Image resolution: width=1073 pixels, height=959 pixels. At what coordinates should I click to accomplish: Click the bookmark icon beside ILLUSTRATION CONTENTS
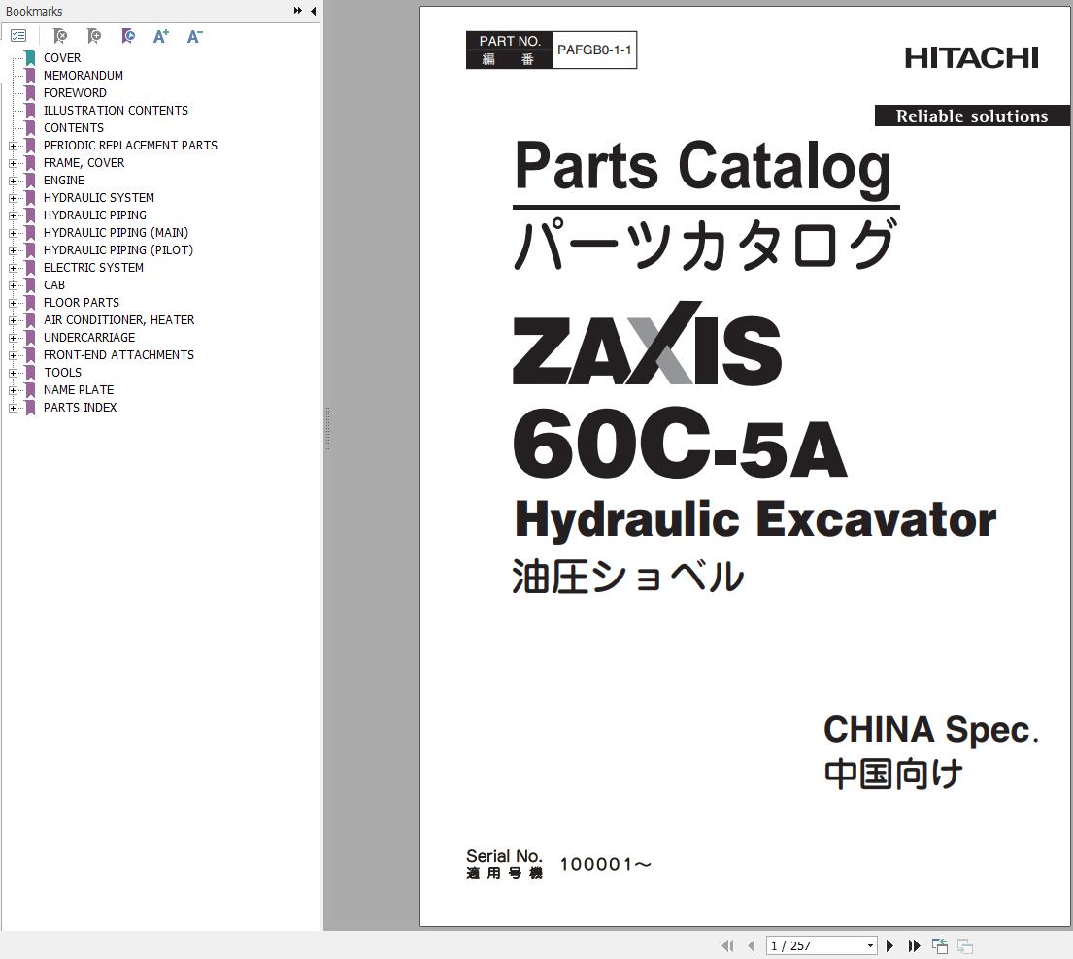30,110
